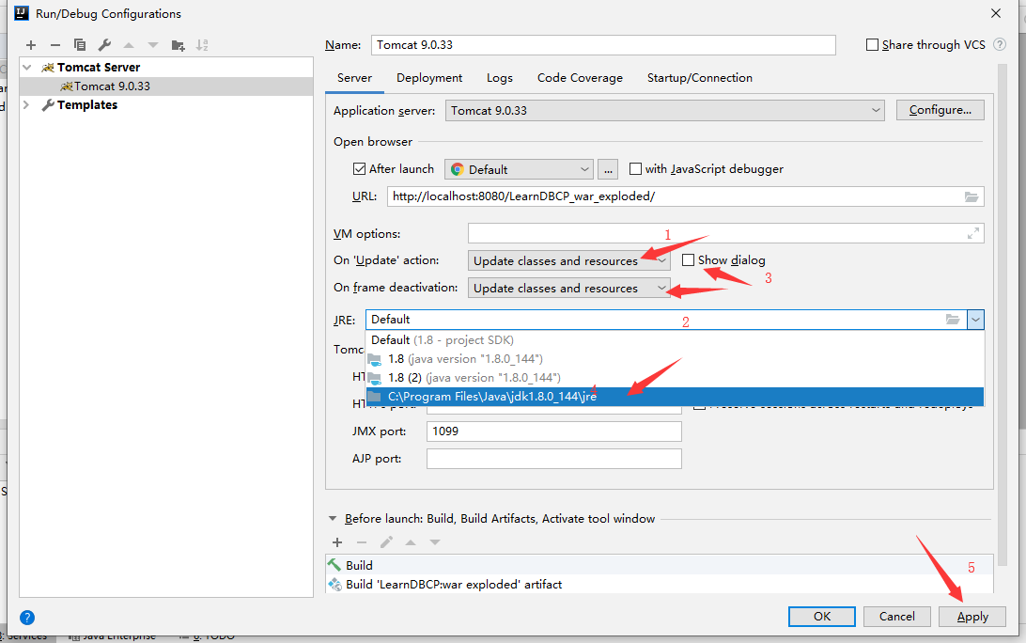
Task: Click OK button
Action: [822, 616]
